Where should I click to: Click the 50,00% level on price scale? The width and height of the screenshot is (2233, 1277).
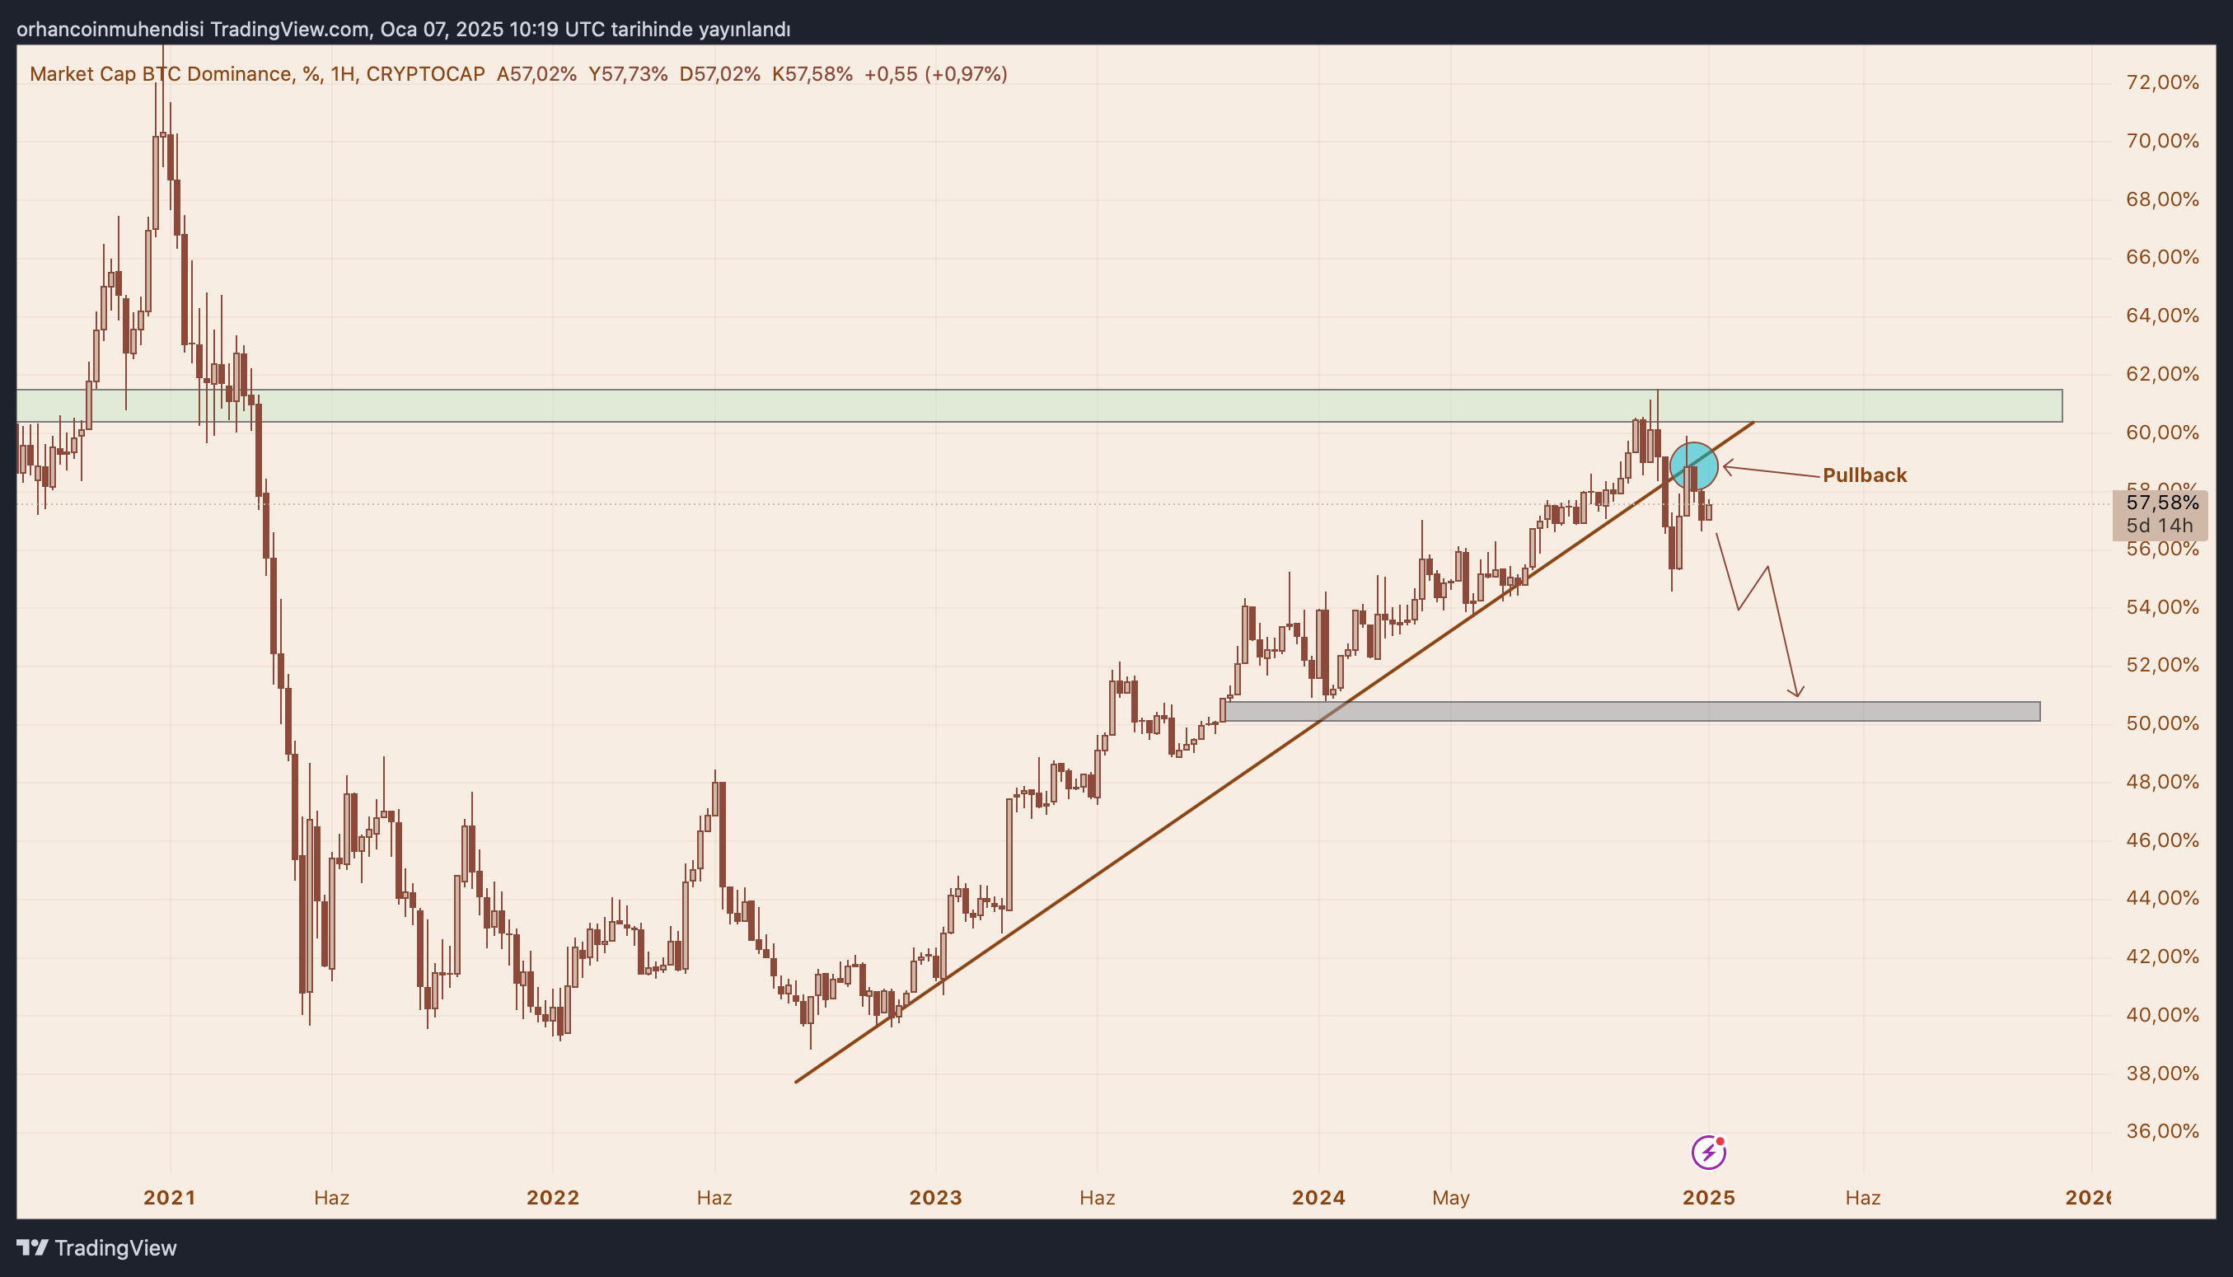2162,723
